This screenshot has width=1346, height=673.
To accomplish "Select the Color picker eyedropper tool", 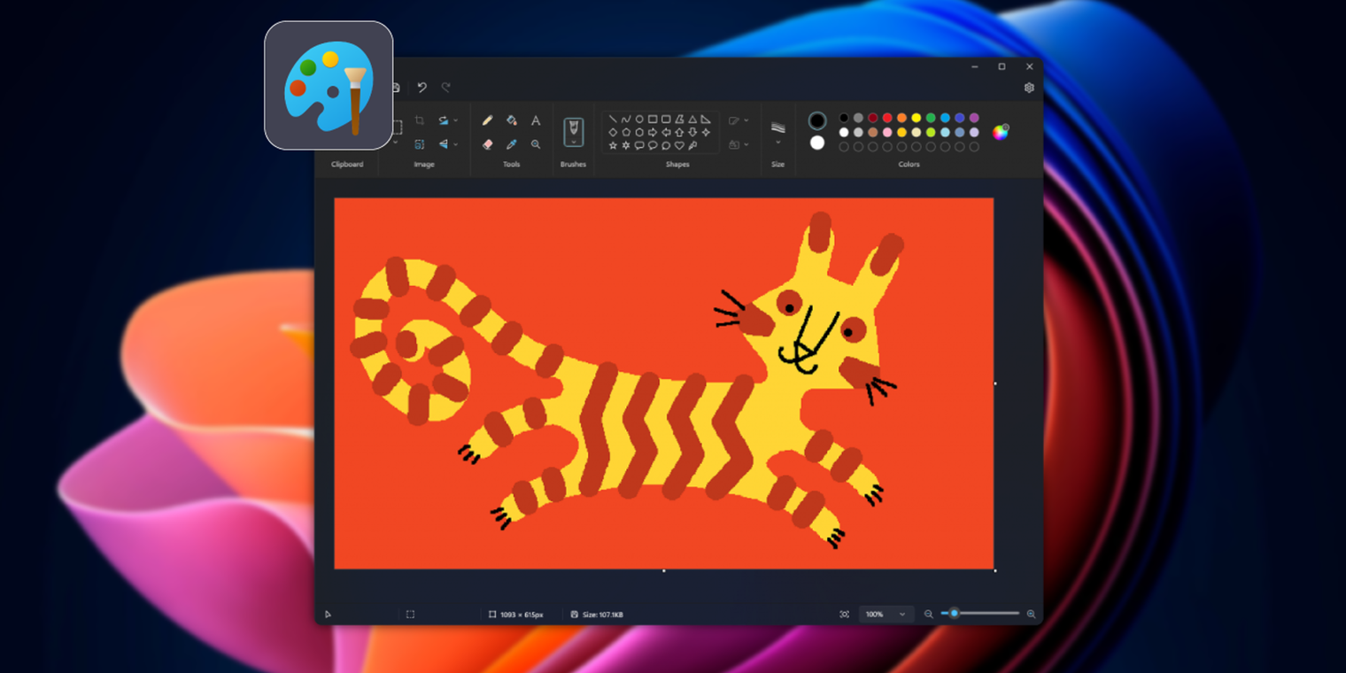I will pyautogui.click(x=514, y=145).
